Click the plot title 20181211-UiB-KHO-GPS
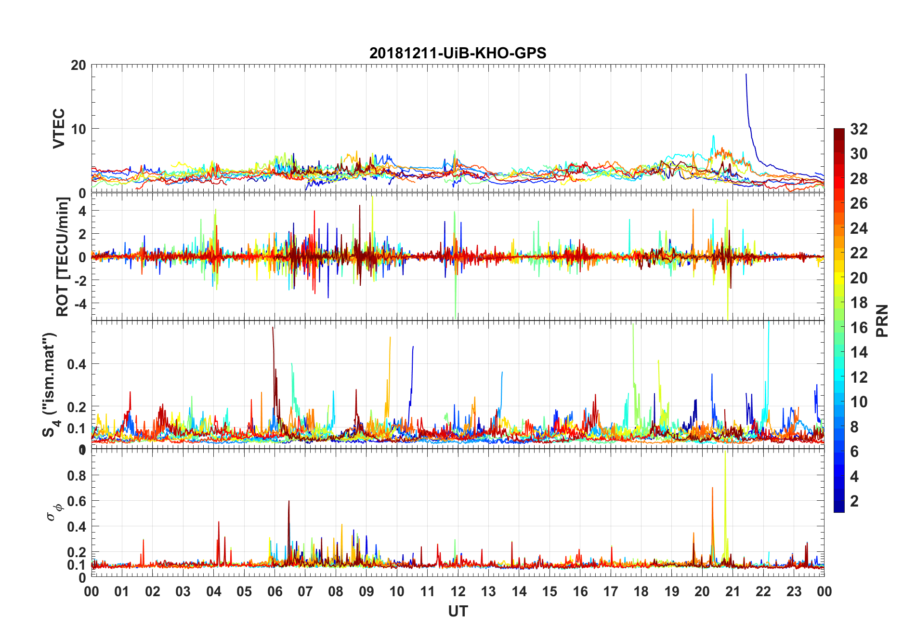This screenshot has width=916, height=641. click(x=458, y=53)
